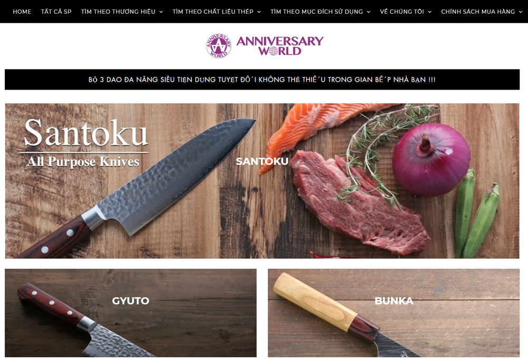Click the SANTOKU category label
This screenshot has height=362, width=528.
[262, 161]
